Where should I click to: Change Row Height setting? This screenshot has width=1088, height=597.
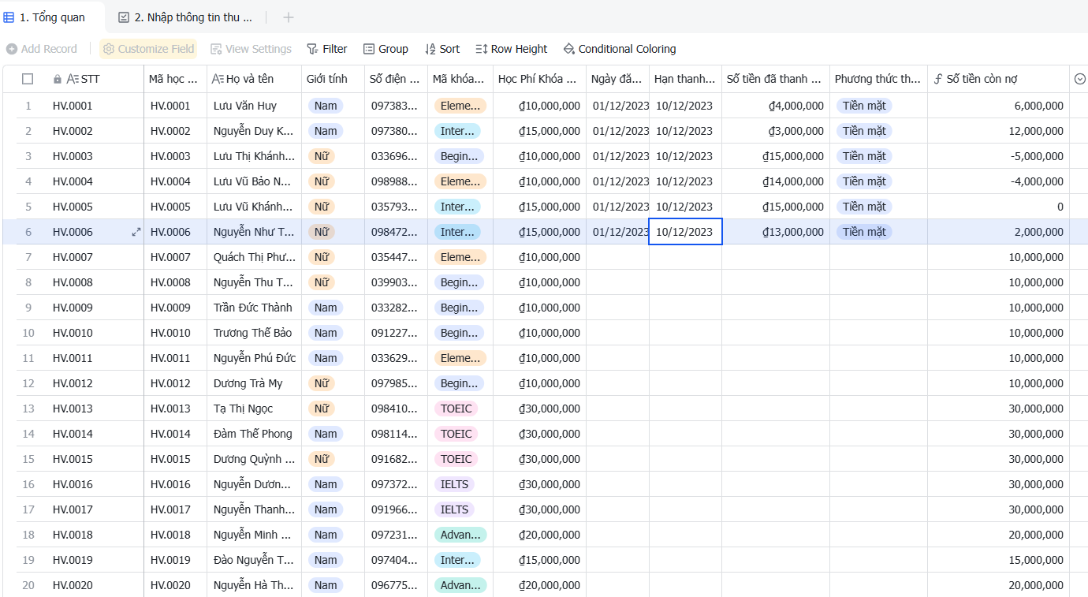511,49
